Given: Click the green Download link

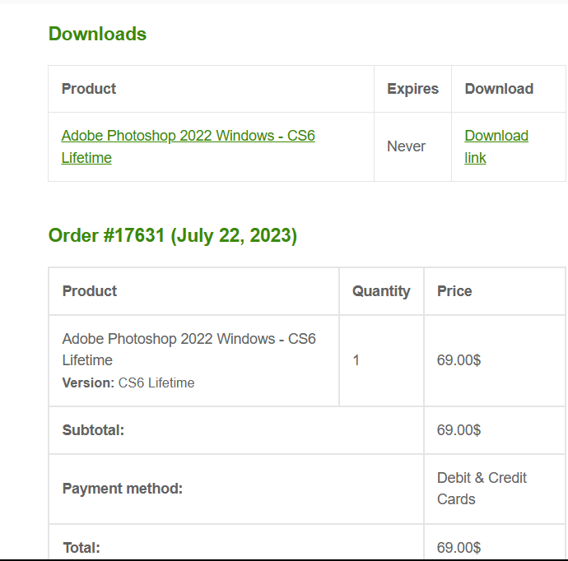Looking at the screenshot, I should [x=496, y=137].
